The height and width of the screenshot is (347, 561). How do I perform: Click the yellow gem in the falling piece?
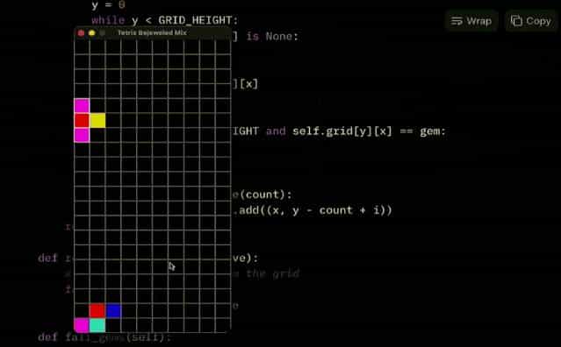[x=97, y=121]
